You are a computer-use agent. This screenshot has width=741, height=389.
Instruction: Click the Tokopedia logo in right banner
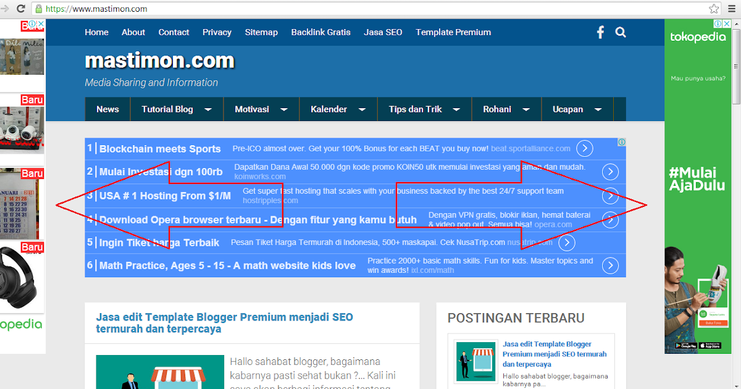(x=698, y=38)
